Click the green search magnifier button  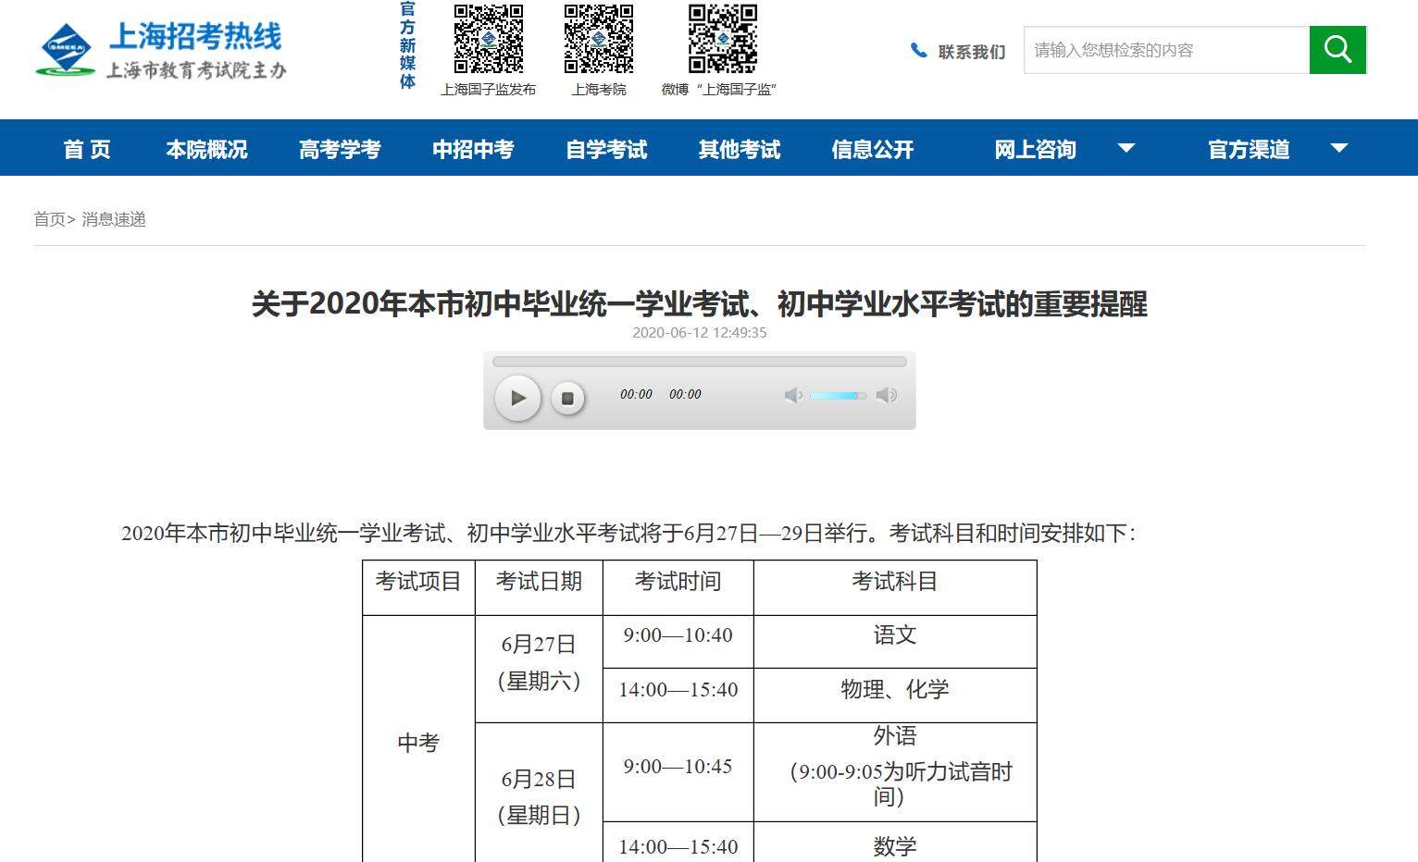click(x=1337, y=50)
